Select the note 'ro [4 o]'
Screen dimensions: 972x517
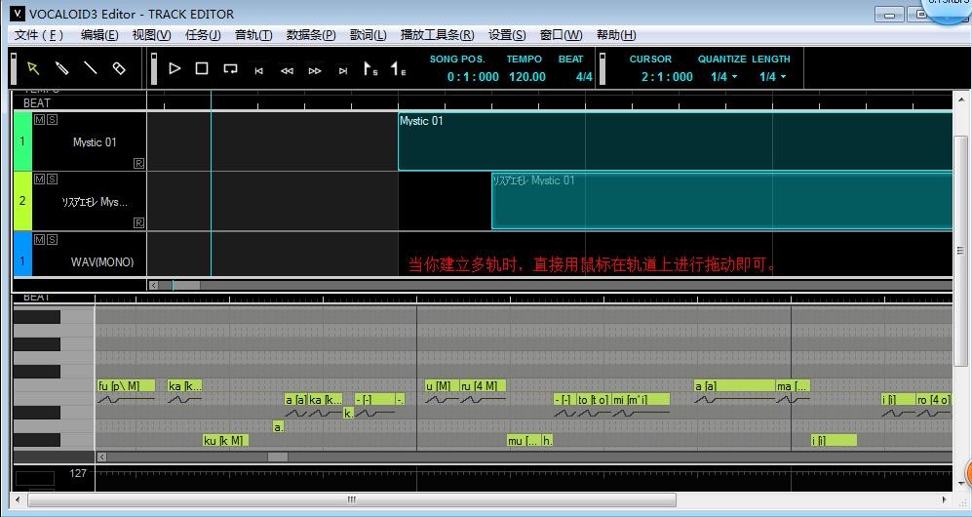tap(934, 399)
